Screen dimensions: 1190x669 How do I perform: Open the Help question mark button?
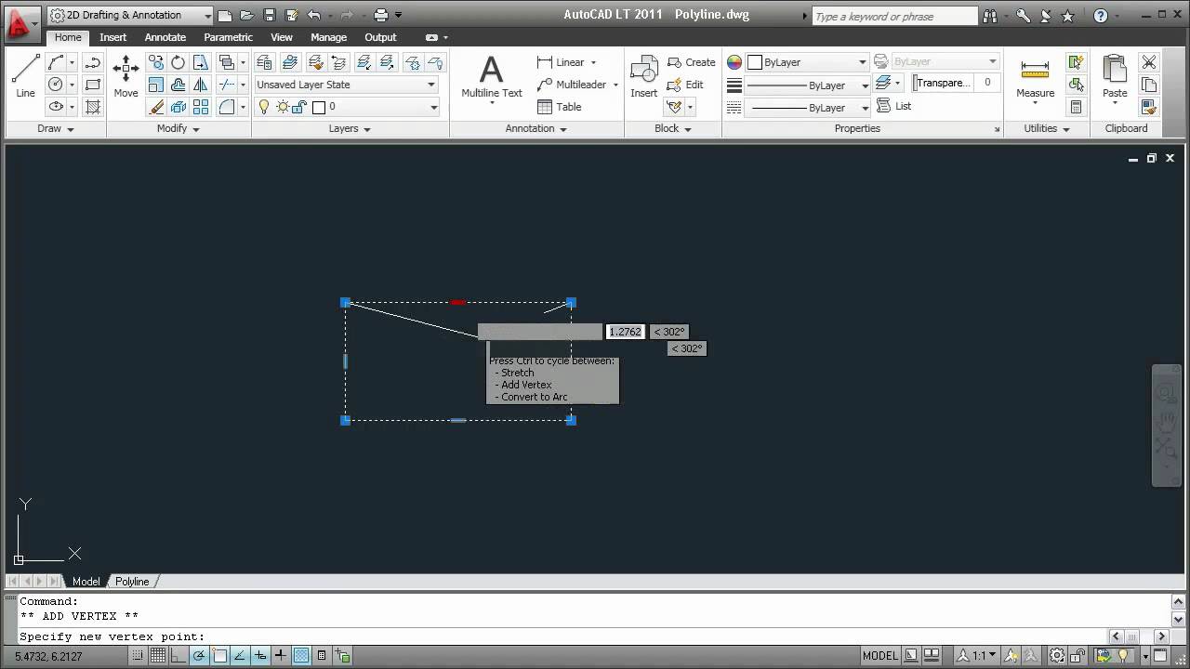tap(1102, 16)
